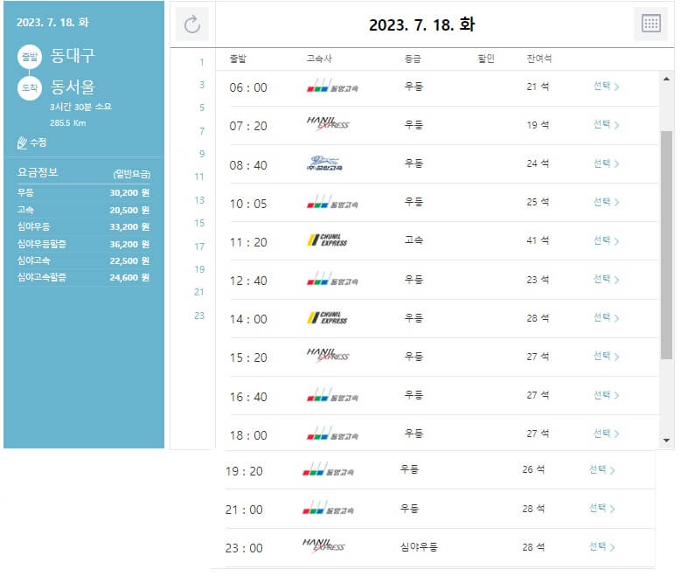681x576 pixels.
Task: Jump to hour 13 in time index
Action: [199, 200]
